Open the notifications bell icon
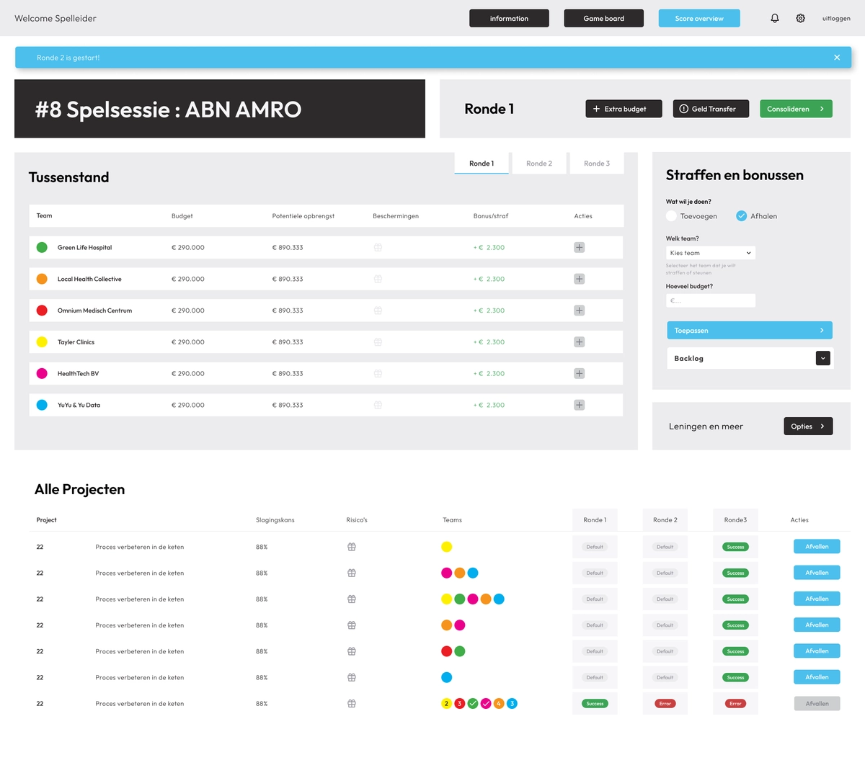Viewport: 865px width, 773px height. pyautogui.click(x=775, y=18)
